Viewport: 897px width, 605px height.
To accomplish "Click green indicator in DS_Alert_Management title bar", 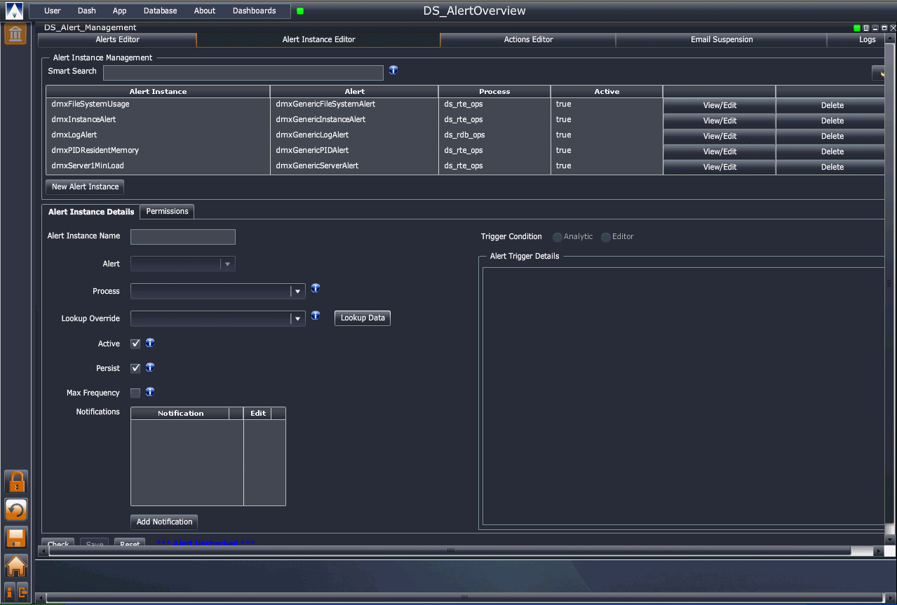I will (x=857, y=28).
